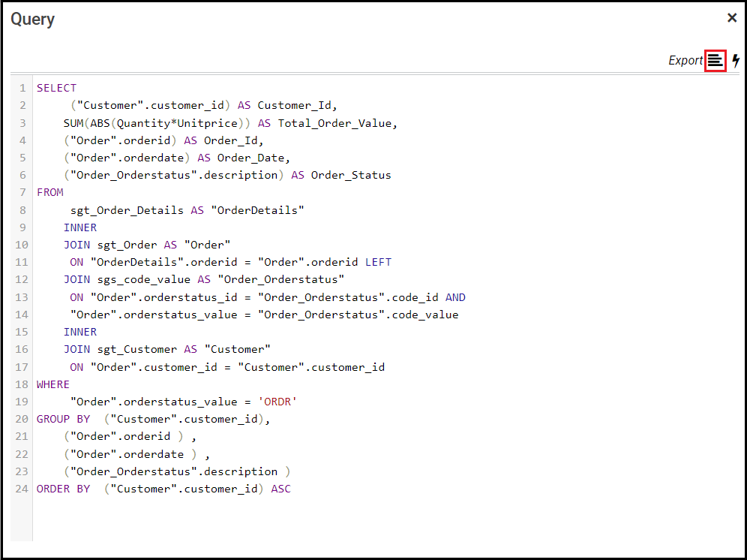This screenshot has width=747, height=560.
Task: Click the sgt_Customer table name
Action: pyautogui.click(x=133, y=349)
